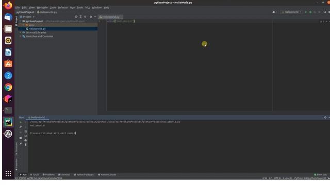The width and height of the screenshot is (330, 185).
Task: Open the Refactor menu
Action: click(63, 8)
